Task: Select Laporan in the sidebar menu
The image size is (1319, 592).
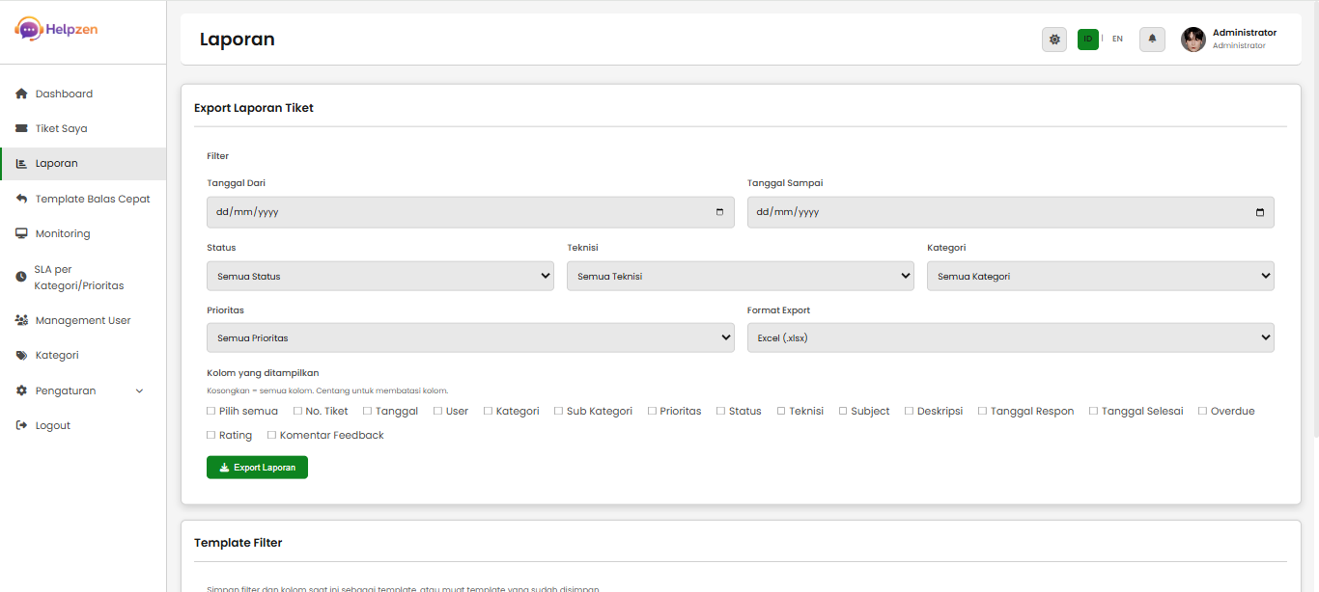Action: (x=58, y=163)
